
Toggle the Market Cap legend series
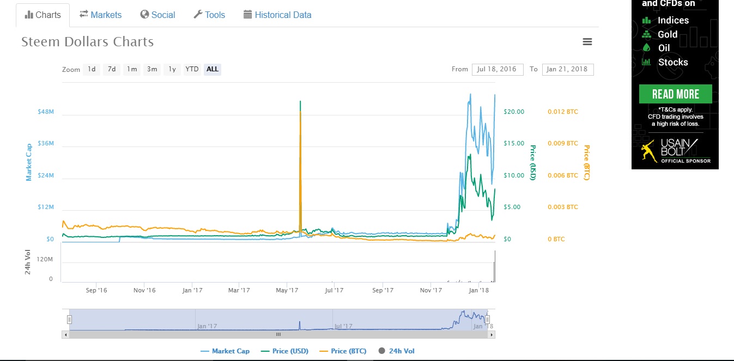225,351
